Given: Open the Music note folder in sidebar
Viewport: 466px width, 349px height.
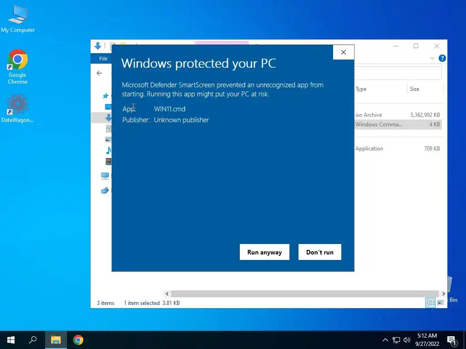Looking at the screenshot, I should 108,150.
